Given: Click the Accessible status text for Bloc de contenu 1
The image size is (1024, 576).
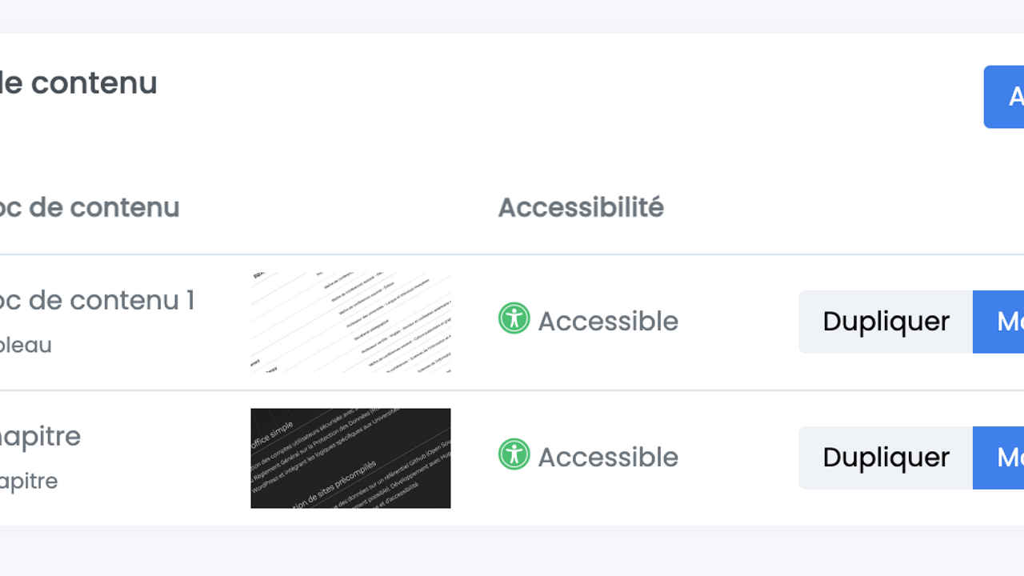Looking at the screenshot, I should [x=608, y=322].
